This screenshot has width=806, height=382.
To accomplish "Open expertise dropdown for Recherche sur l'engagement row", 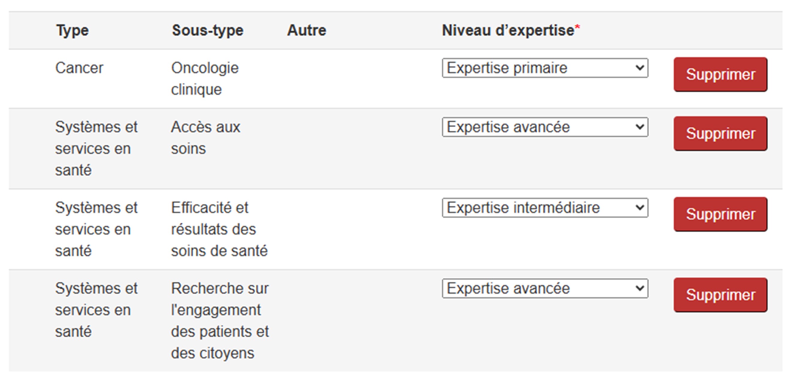I will (545, 288).
